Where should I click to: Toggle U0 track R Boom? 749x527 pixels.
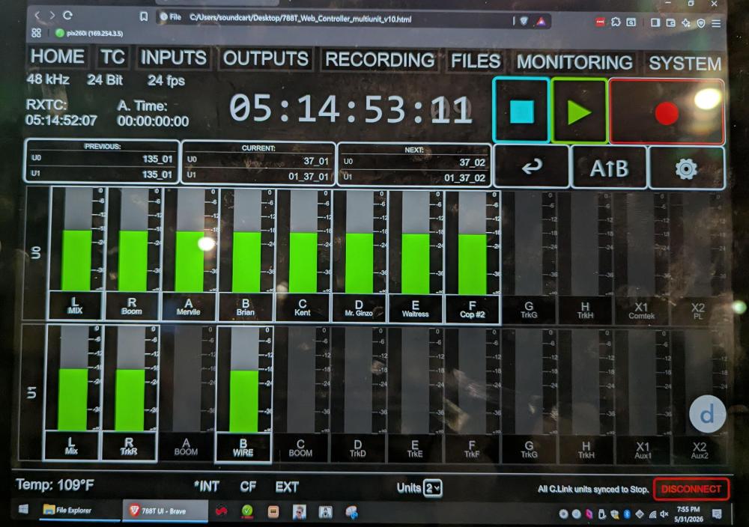[132, 306]
